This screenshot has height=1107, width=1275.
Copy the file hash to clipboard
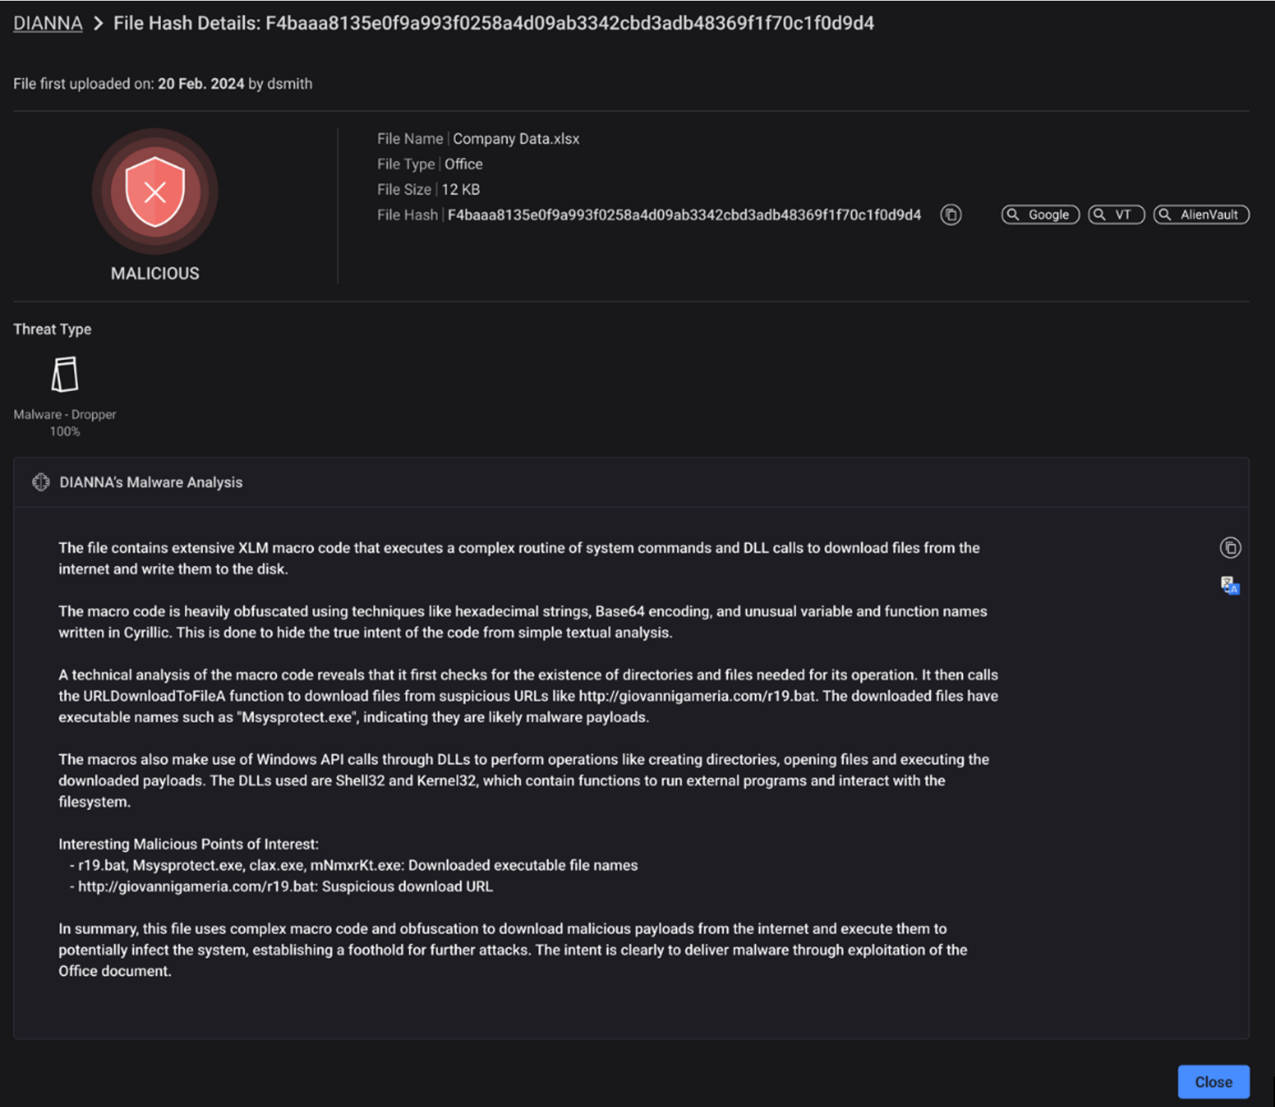coord(950,214)
